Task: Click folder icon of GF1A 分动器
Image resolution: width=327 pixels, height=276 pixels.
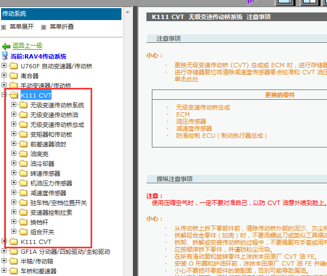Action: coord(14,252)
